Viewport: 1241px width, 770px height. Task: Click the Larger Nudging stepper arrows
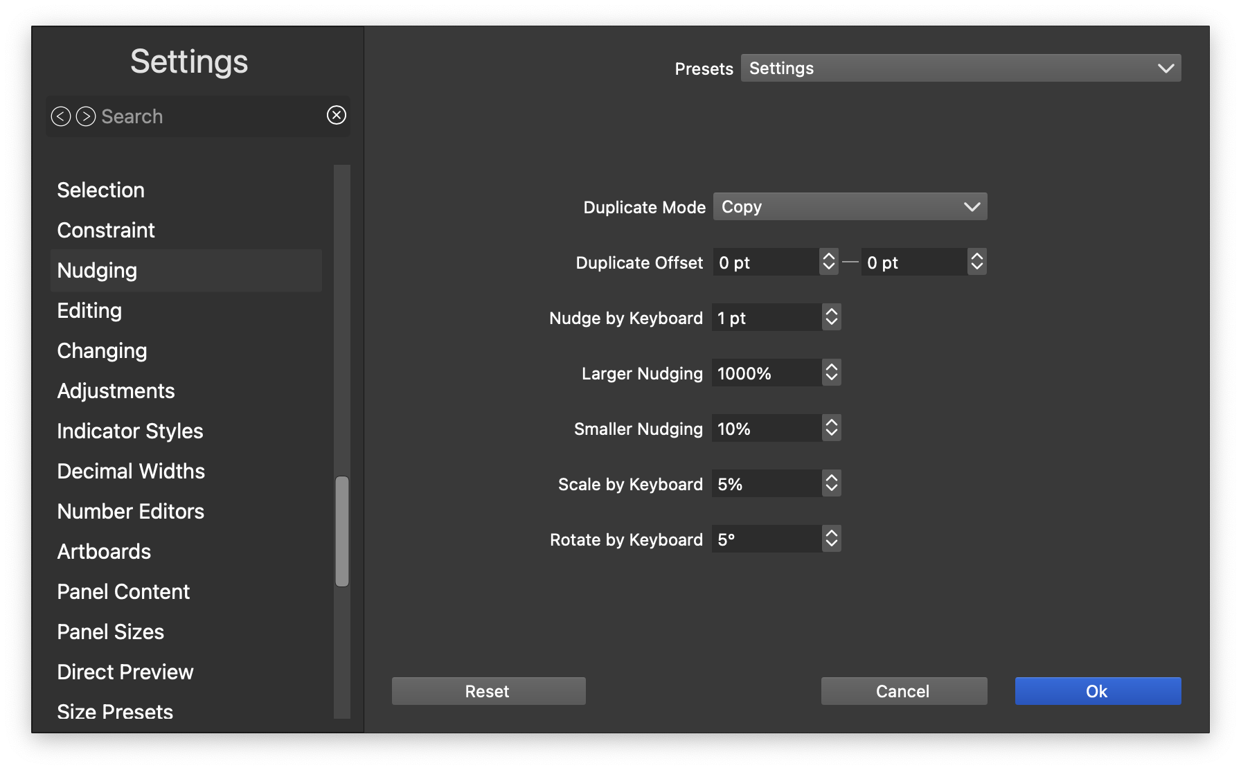832,373
